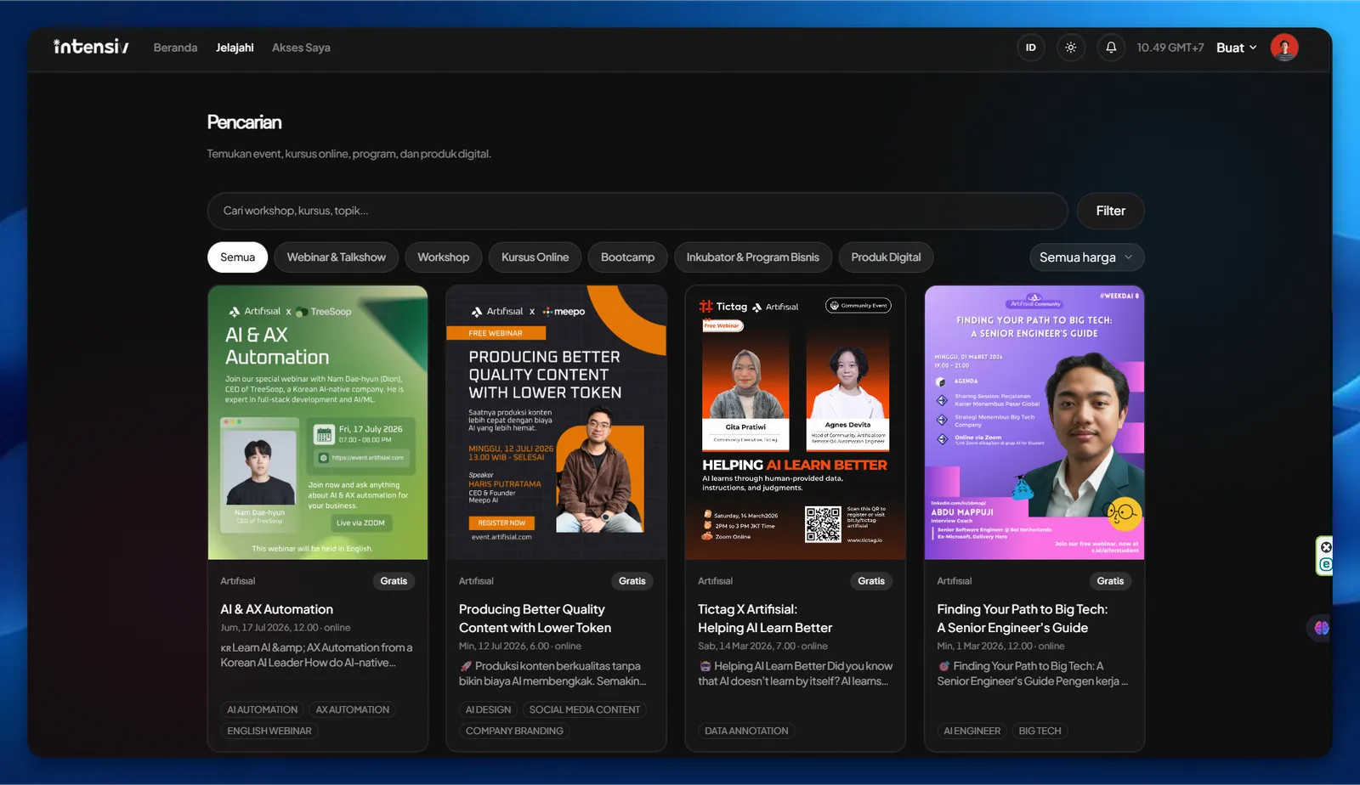Click the AI ENGINEER tag
The height and width of the screenshot is (785, 1360).
click(x=972, y=731)
